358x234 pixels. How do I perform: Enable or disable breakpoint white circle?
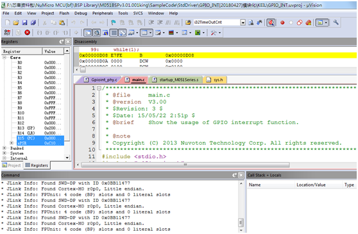(x=291, y=22)
